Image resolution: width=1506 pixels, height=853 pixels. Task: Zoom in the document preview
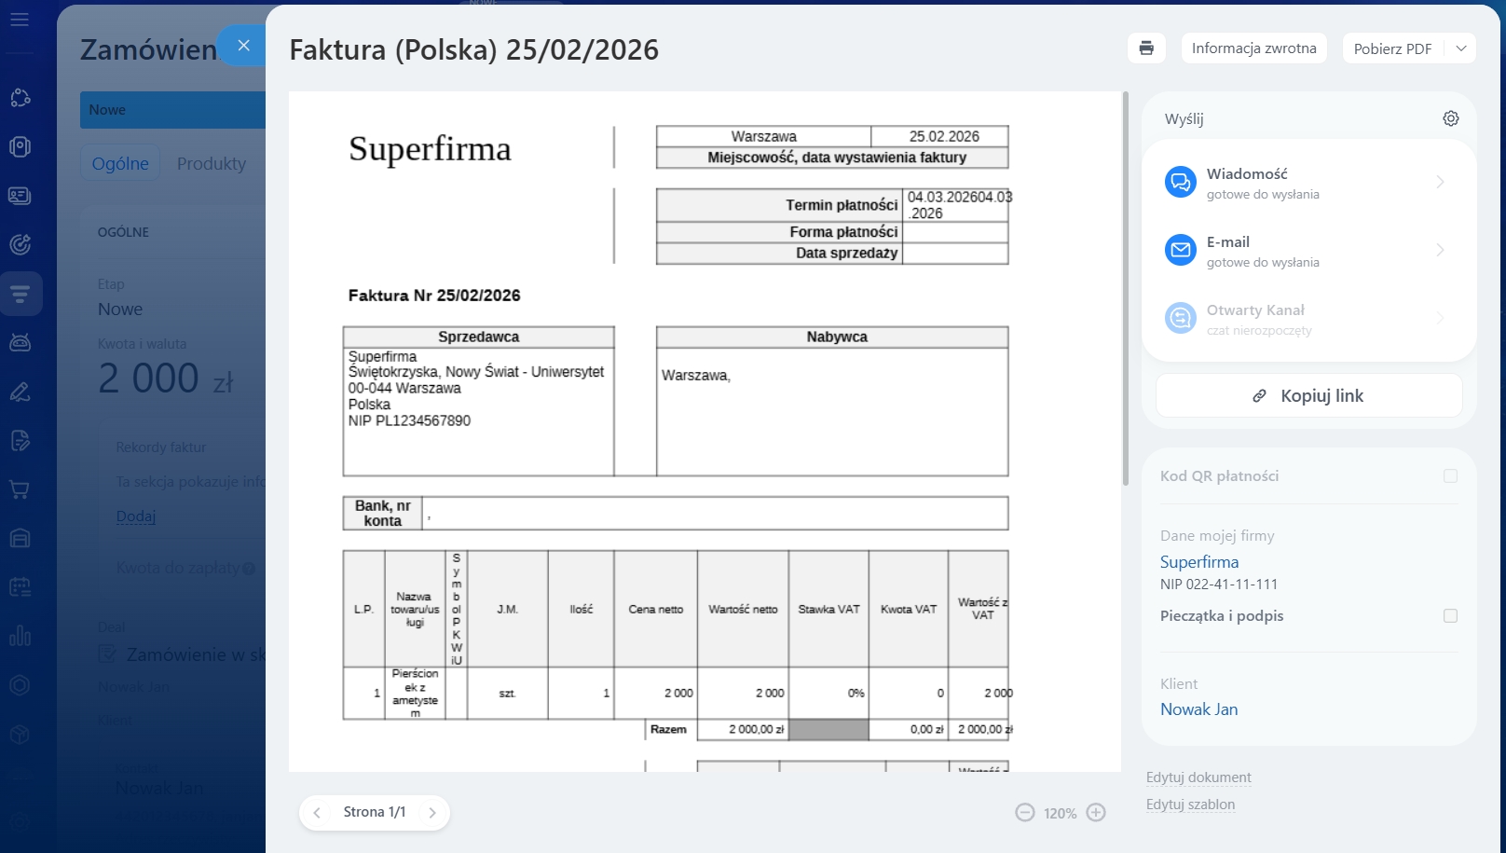coord(1096,813)
